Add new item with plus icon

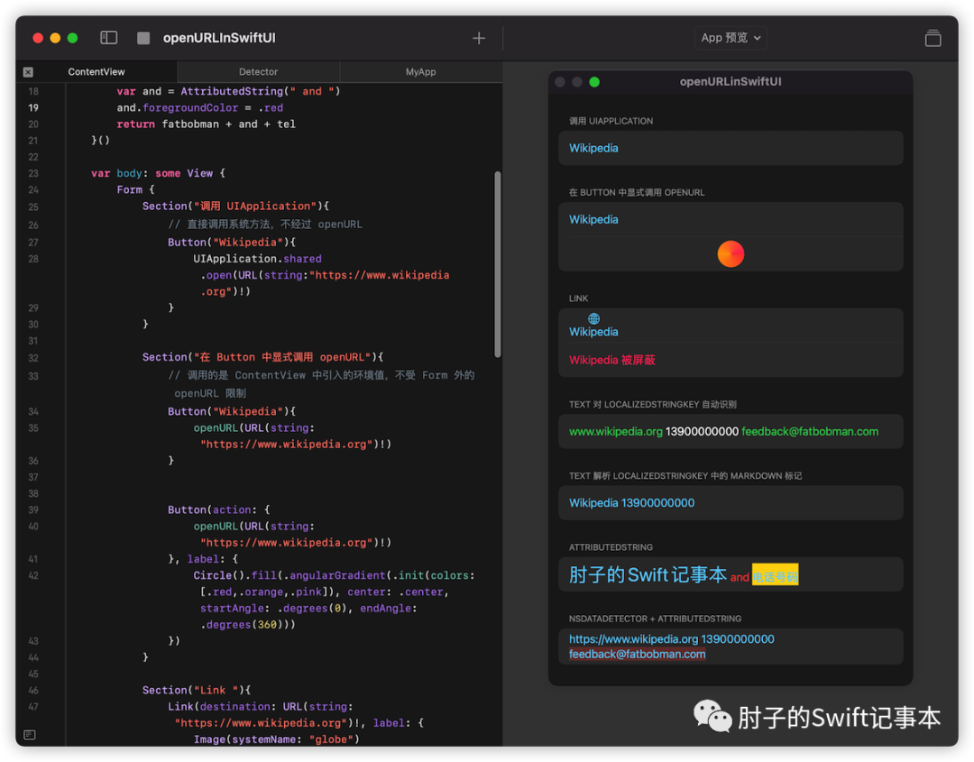tap(478, 39)
